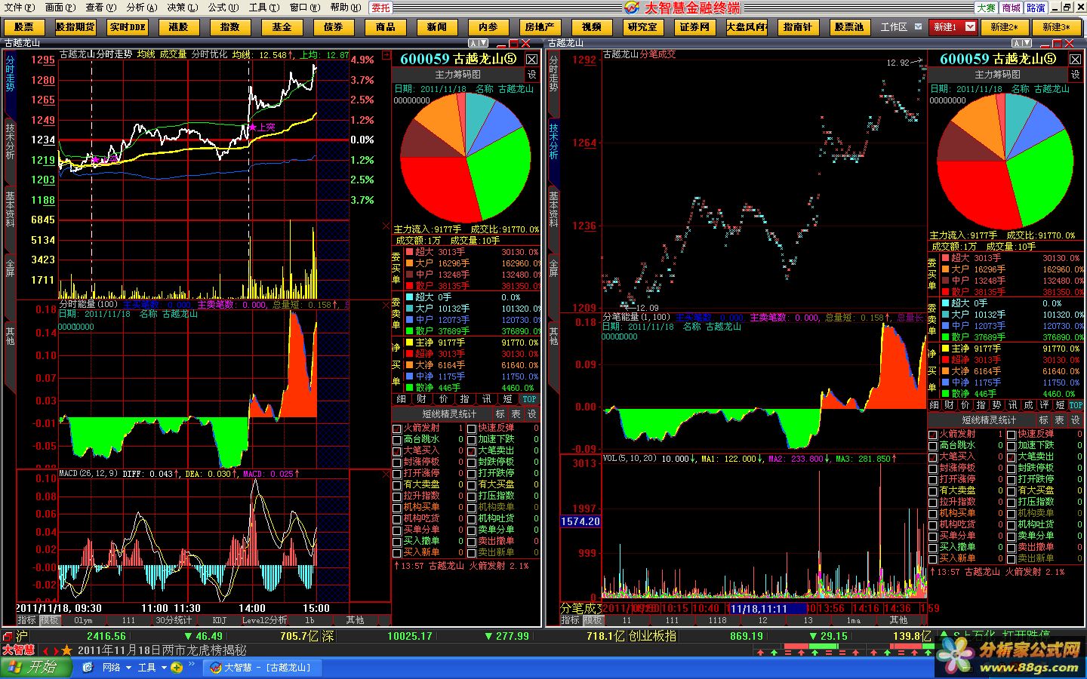Click the 表 button in left 短线精灵统计 header
The width and height of the screenshot is (1087, 679).
(516, 414)
